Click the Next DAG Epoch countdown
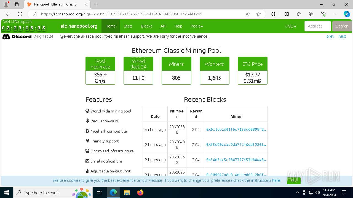Viewport: 353px width, 198px height. [24, 28]
